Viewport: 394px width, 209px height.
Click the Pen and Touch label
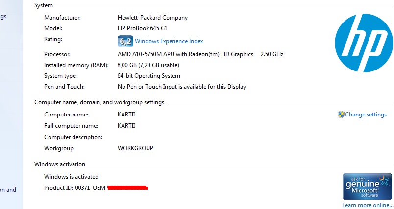tap(64, 87)
